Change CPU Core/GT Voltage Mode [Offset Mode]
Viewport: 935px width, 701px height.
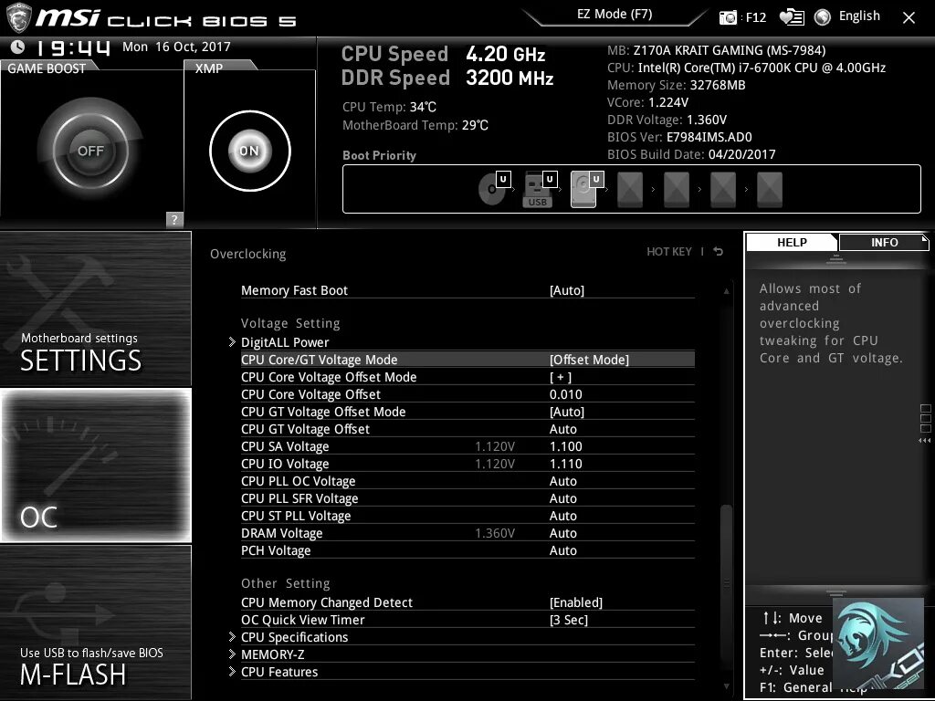click(589, 360)
